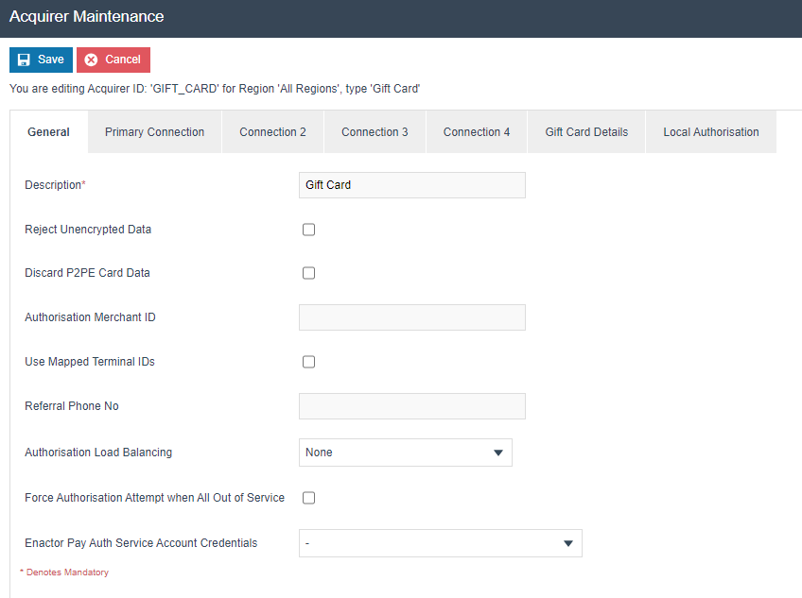Click the Save floppy disk icon

click(24, 60)
